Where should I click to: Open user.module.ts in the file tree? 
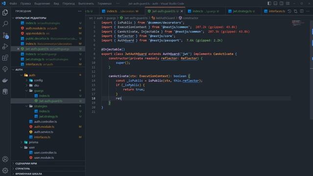coord(44,157)
